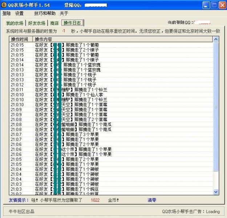Select the 21:0:14 row with 蓝玫瑰

click(111, 65)
